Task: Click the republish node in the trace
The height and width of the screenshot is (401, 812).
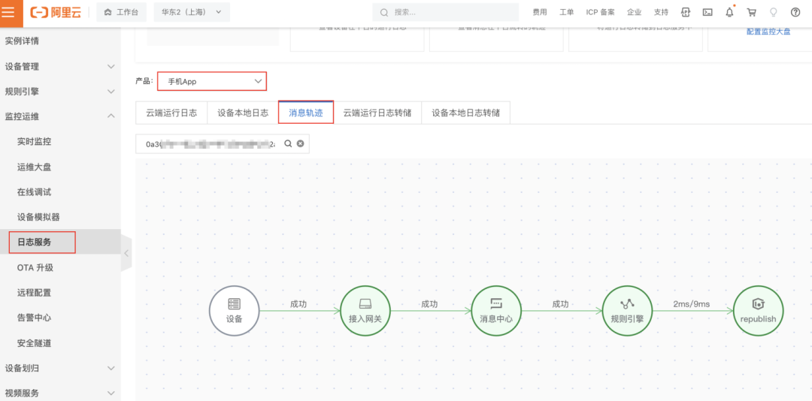Action: (759, 310)
